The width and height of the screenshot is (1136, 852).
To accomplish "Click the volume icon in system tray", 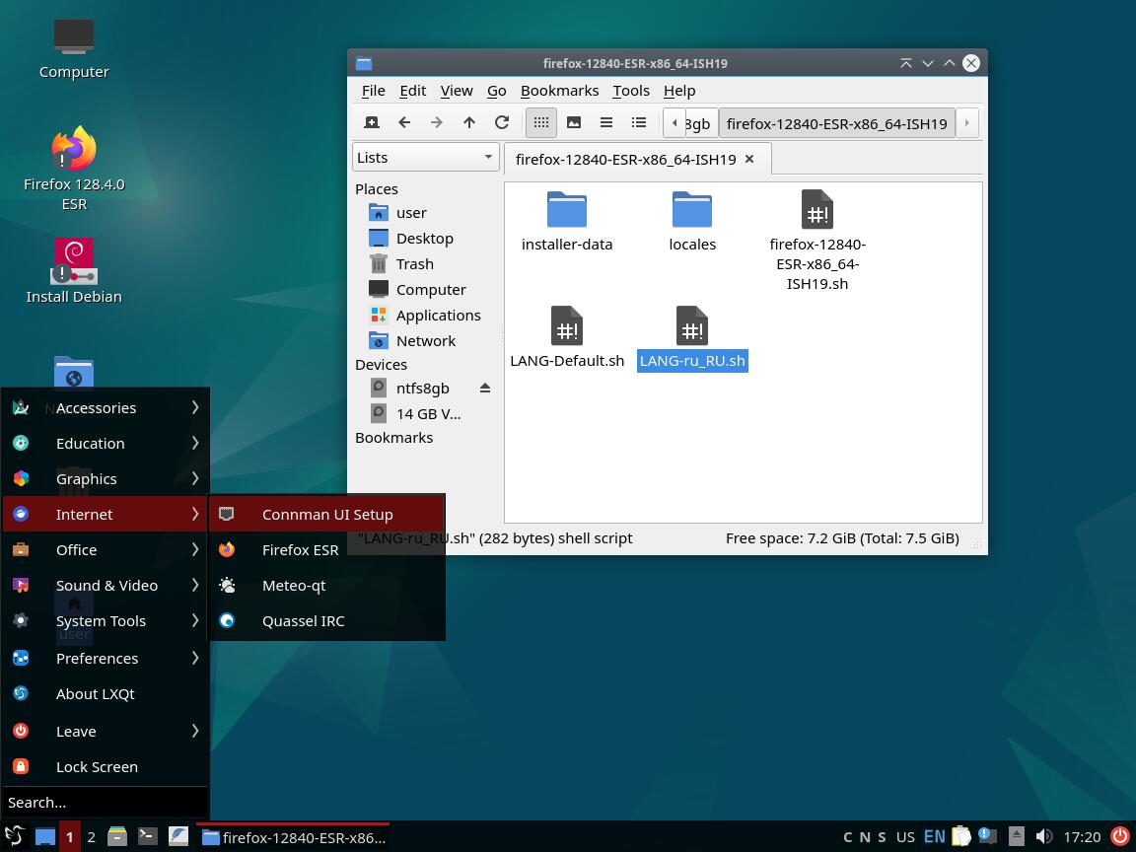I will 1043,837.
